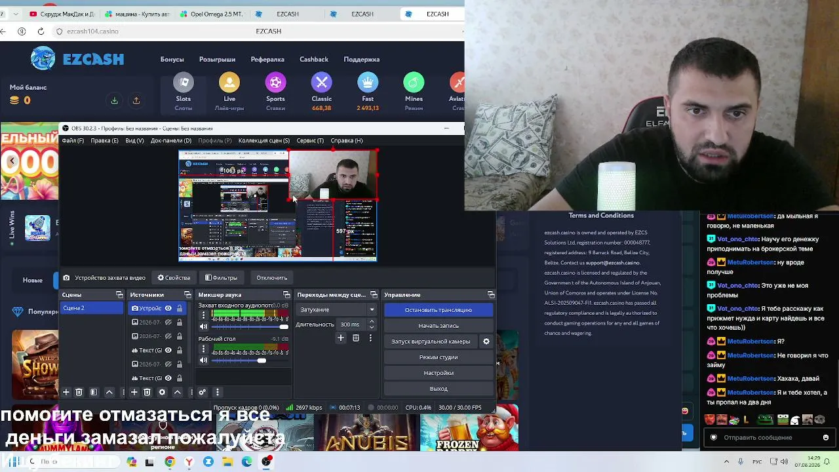
Task: Open the Коллекция сцен menu
Action: click(264, 140)
